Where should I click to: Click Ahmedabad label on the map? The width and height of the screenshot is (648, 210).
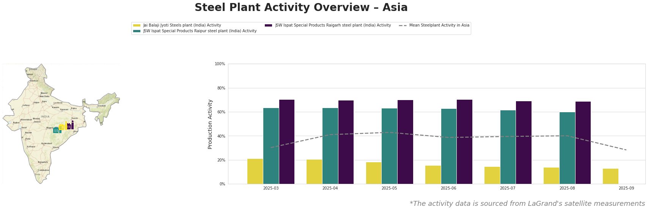26,119
